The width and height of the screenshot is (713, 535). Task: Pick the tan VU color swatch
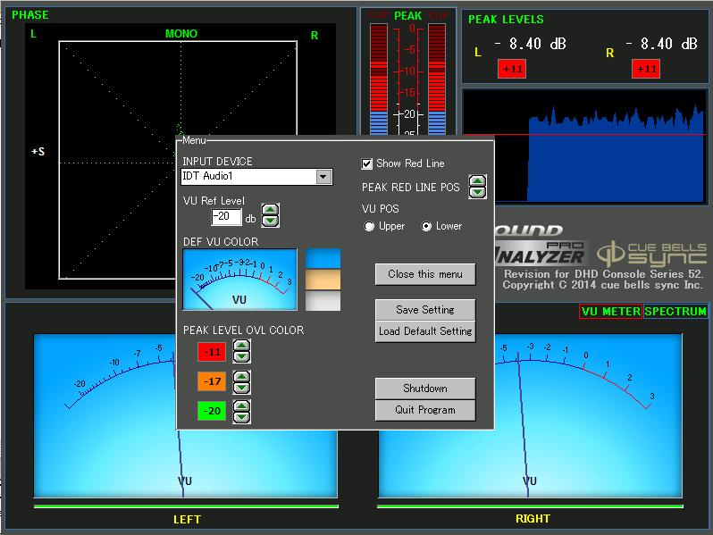click(x=323, y=280)
